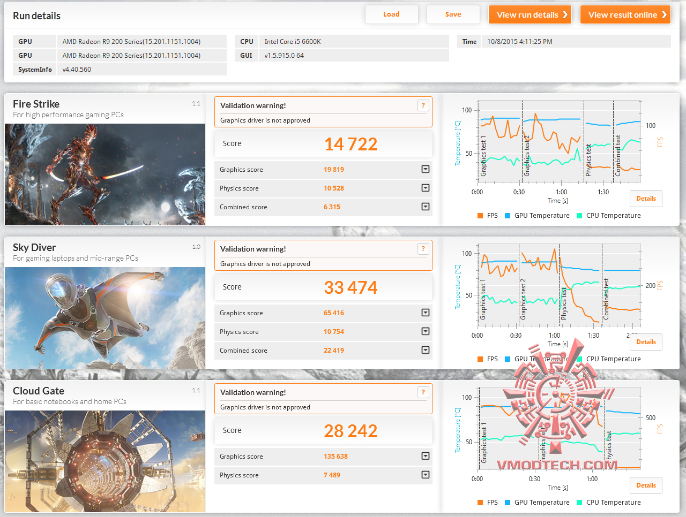Click the SystemInfo version v4.40.560
Viewport: 686px width, 517px height.
[77, 69]
